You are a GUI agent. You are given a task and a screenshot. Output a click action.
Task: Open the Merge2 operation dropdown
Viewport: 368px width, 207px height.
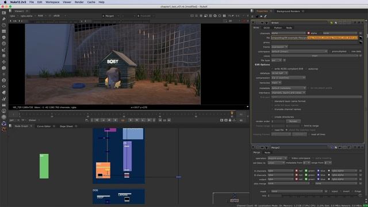click(x=277, y=158)
